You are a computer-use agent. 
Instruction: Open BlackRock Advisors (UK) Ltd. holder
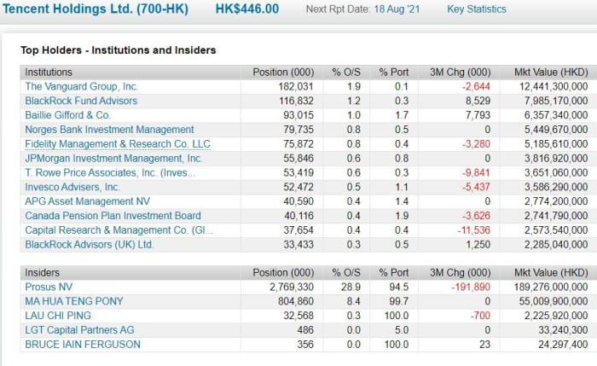coord(89,245)
